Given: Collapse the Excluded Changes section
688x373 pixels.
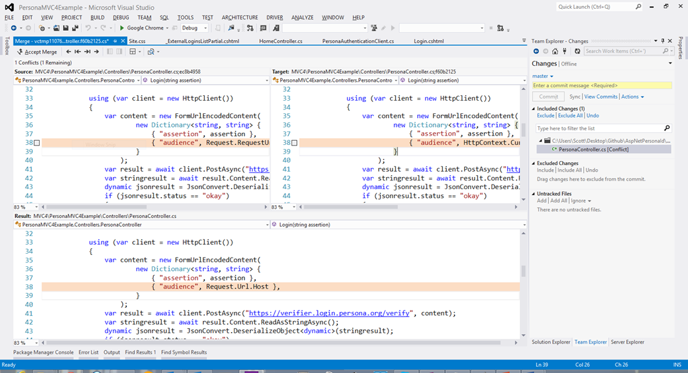Looking at the screenshot, I should tap(534, 163).
